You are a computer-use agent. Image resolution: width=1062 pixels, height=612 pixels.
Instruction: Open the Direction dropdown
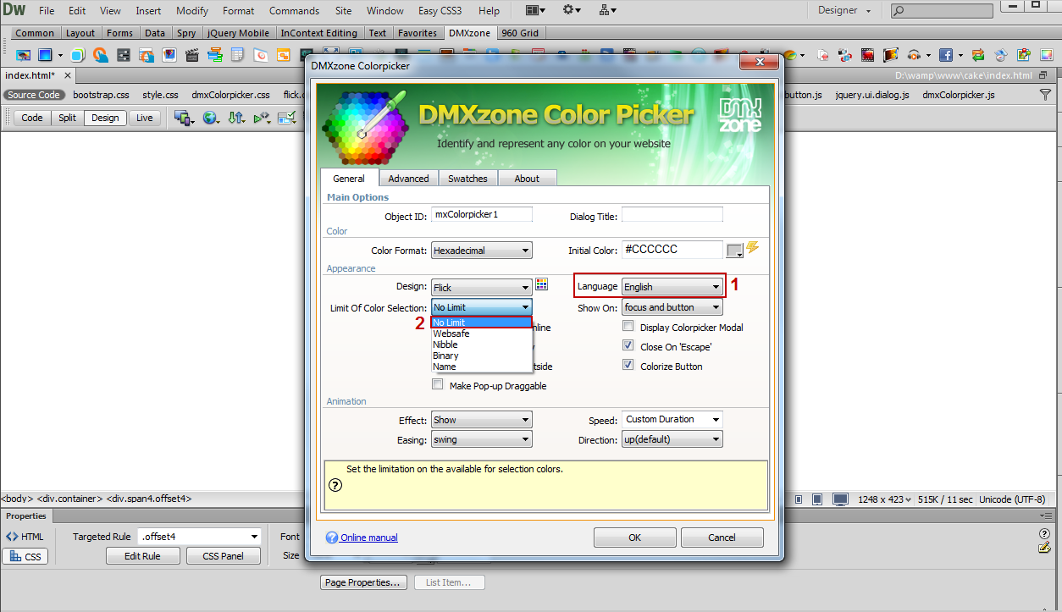672,439
